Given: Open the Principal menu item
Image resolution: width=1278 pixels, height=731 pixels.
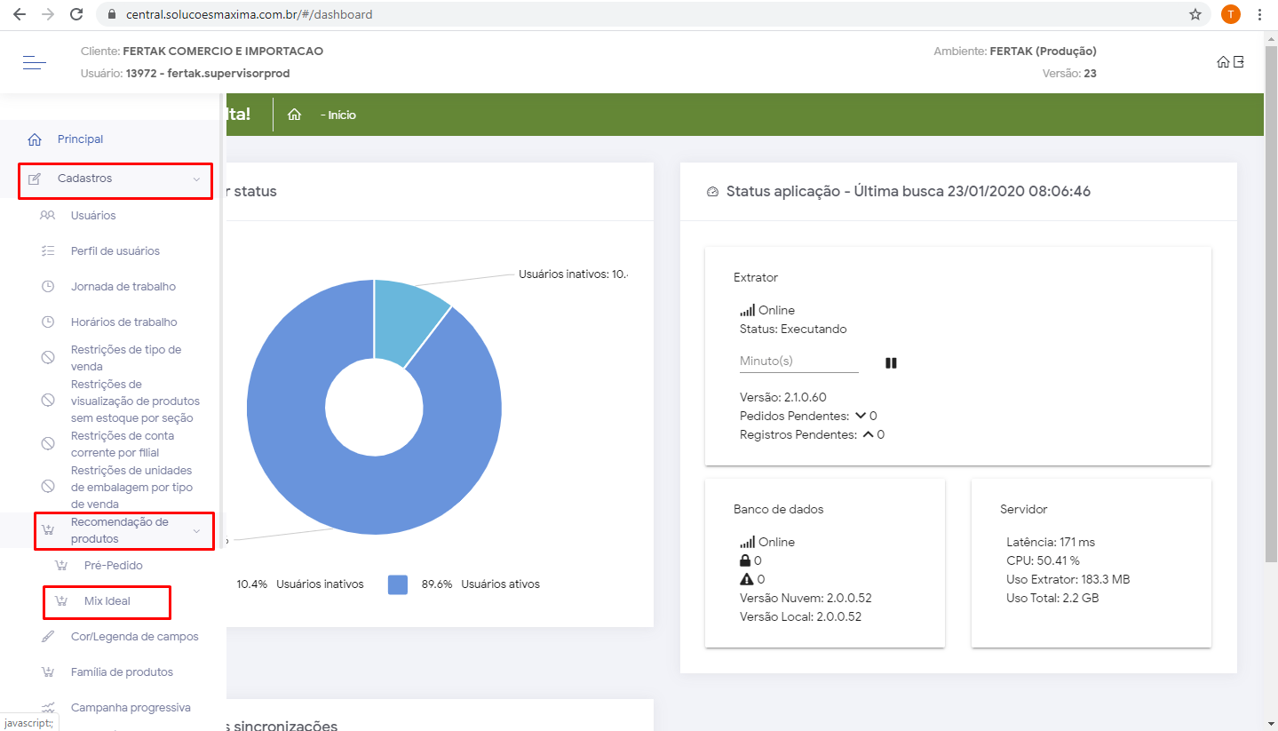Looking at the screenshot, I should [80, 139].
